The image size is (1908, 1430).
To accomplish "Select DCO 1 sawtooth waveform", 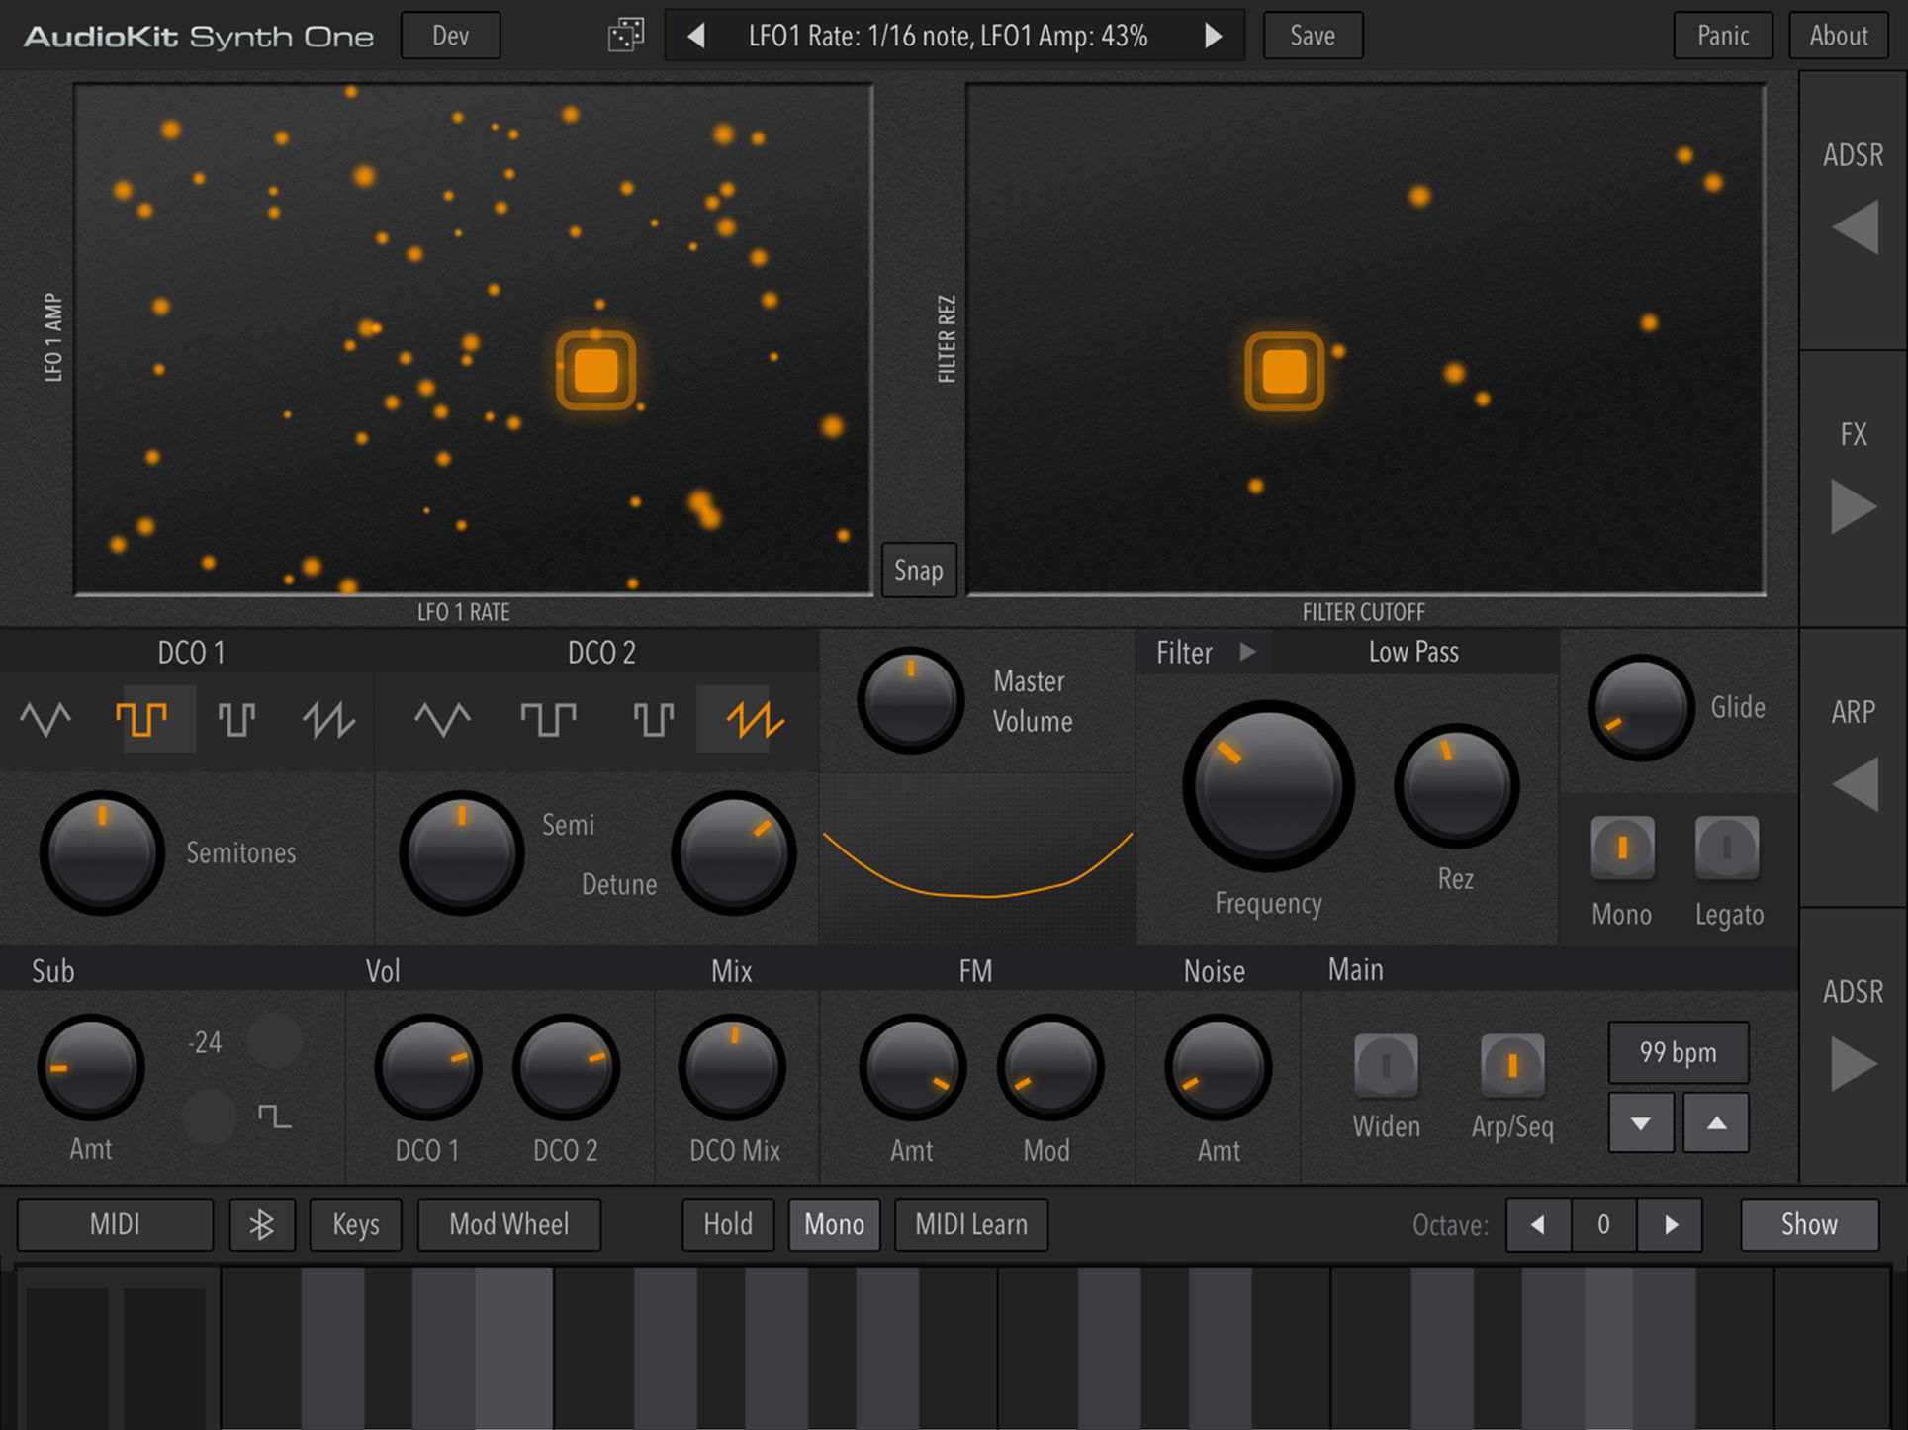I will (328, 719).
